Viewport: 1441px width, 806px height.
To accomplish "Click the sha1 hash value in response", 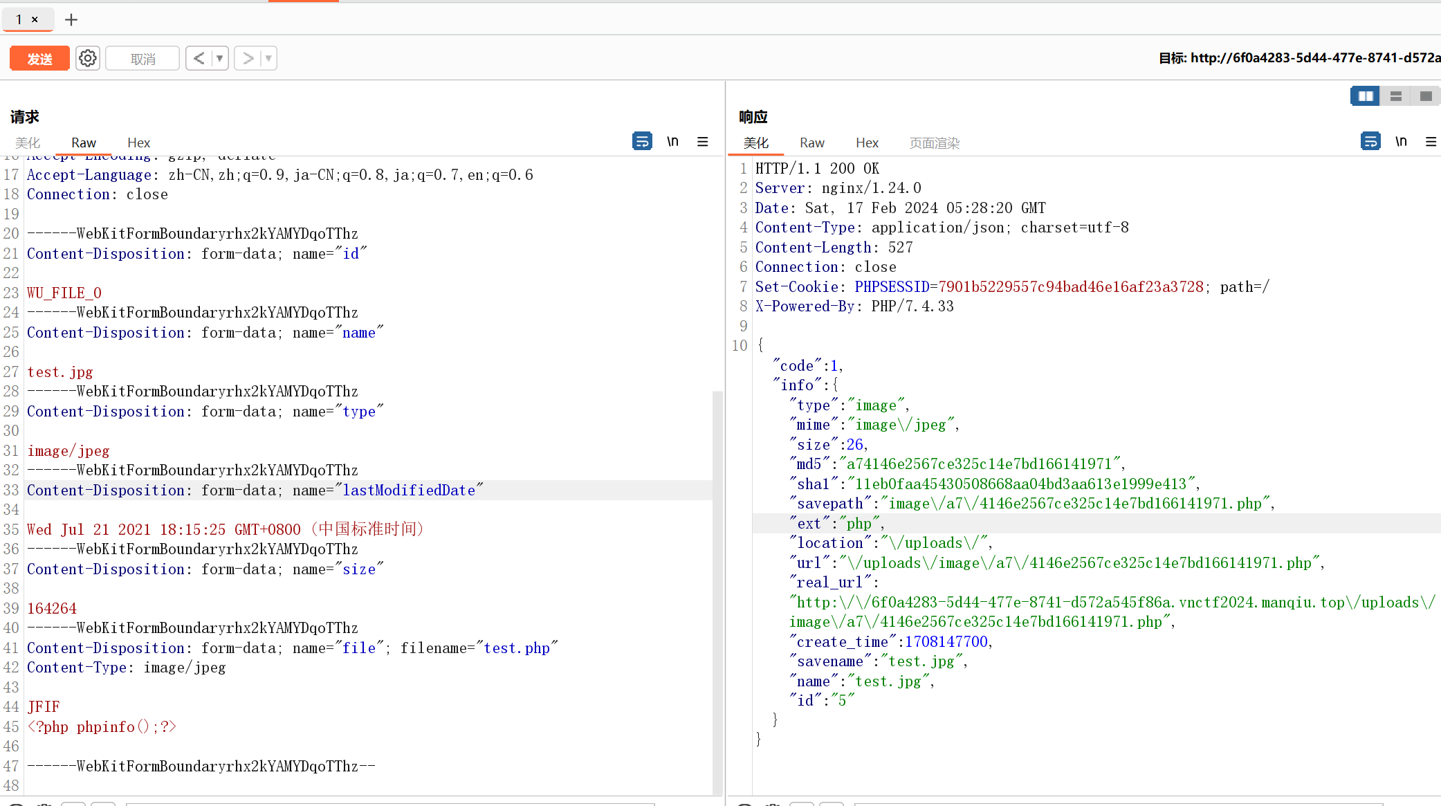I will (x=1020, y=484).
